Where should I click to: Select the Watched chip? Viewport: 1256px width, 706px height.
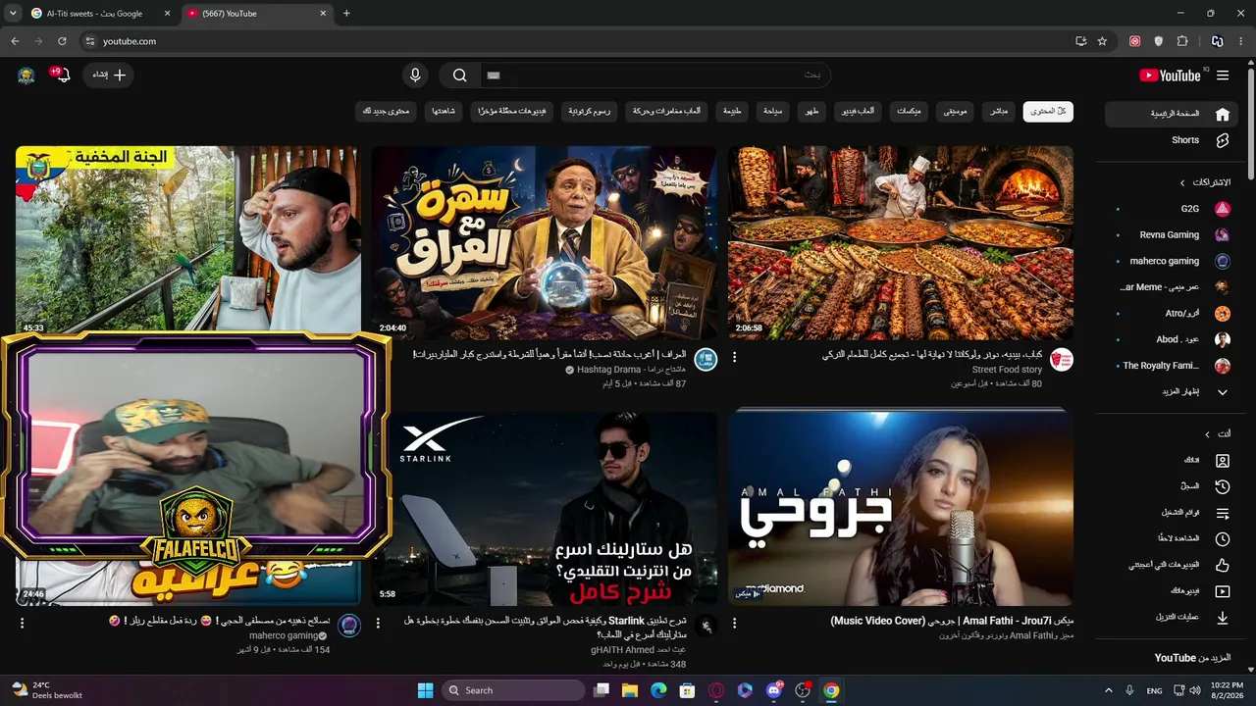click(444, 112)
